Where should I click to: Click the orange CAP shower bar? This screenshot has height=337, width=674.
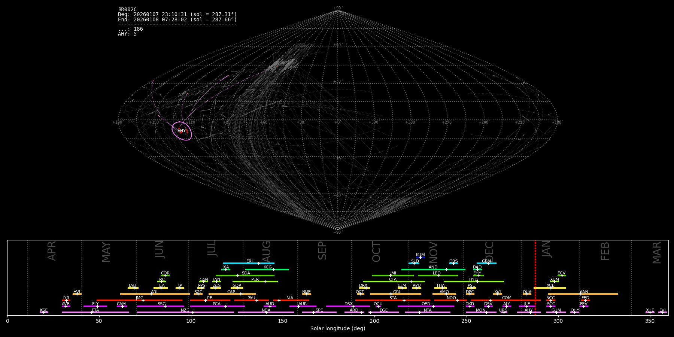pos(232,294)
